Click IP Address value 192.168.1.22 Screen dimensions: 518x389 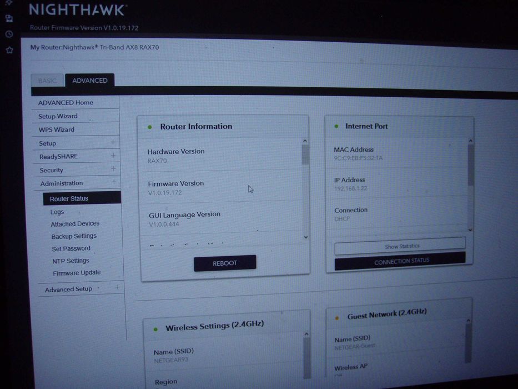(x=350, y=188)
